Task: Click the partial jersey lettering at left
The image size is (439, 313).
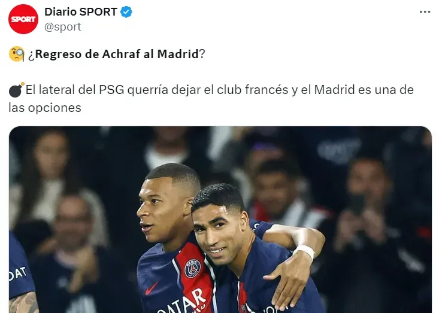Action: click(x=17, y=274)
